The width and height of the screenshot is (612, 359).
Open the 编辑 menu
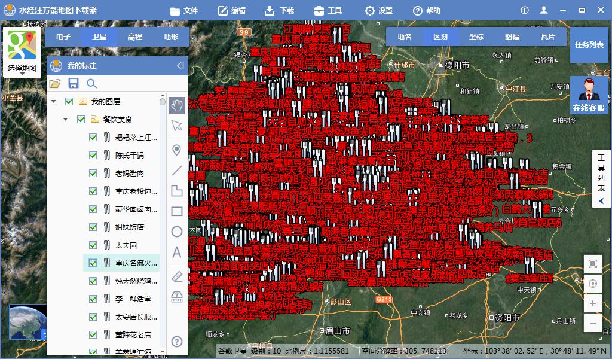pyautogui.click(x=231, y=11)
